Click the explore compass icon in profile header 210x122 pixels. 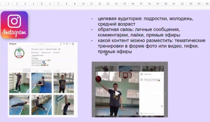67,44
